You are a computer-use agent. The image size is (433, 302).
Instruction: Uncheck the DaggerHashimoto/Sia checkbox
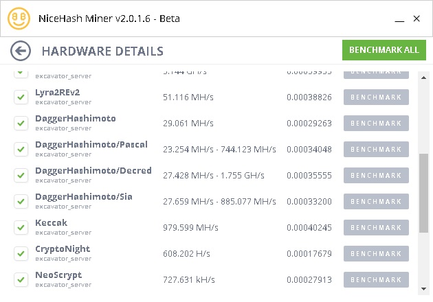click(21, 201)
